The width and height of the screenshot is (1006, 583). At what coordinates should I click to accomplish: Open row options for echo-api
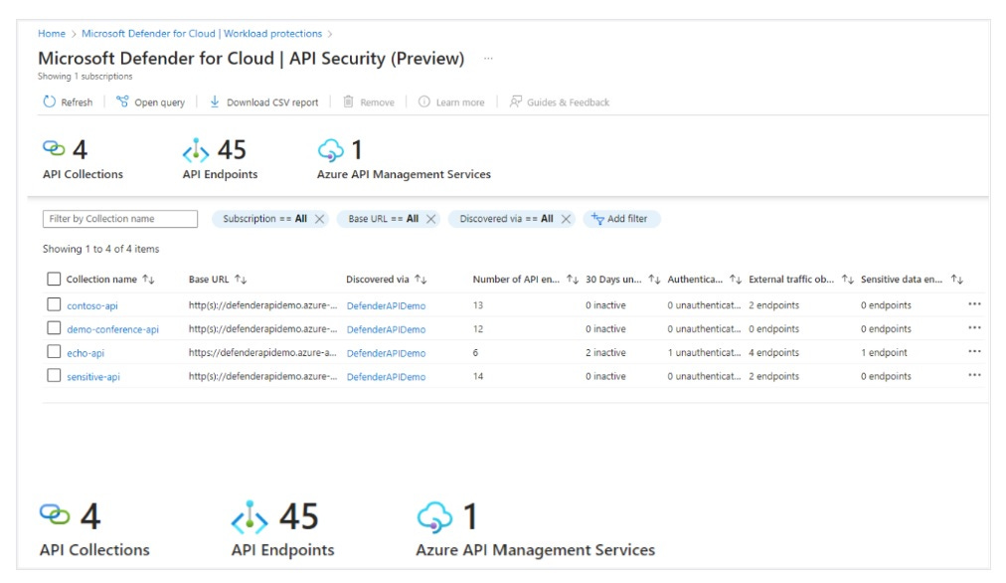974,351
